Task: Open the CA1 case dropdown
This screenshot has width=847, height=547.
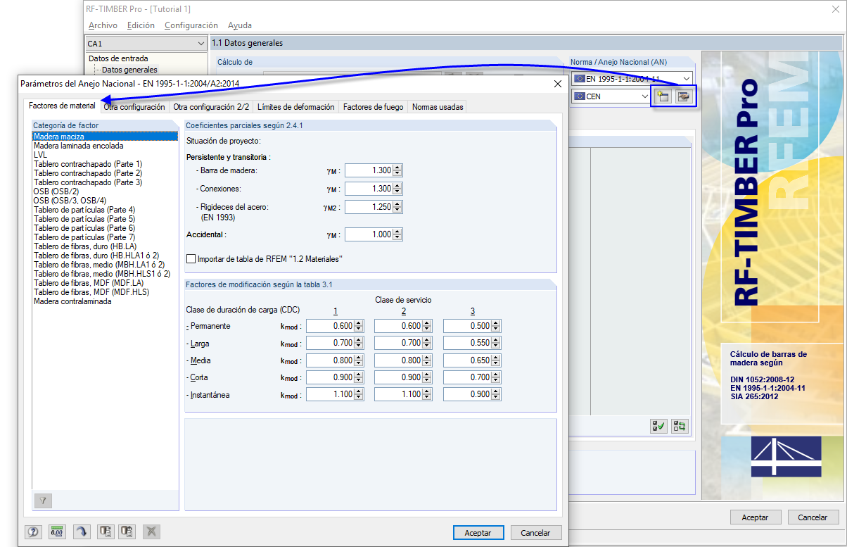Action: click(x=146, y=44)
